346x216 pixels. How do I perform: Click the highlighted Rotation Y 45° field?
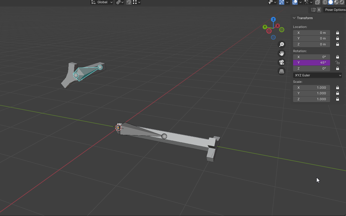click(x=311, y=63)
